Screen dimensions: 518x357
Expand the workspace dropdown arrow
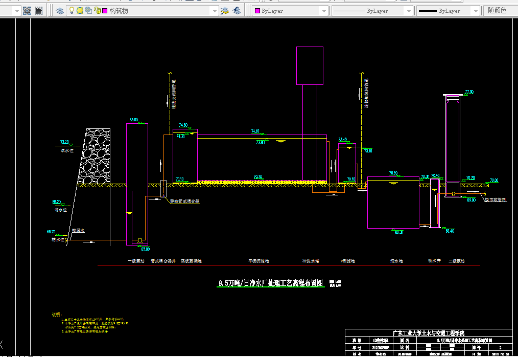[x=17, y=11]
